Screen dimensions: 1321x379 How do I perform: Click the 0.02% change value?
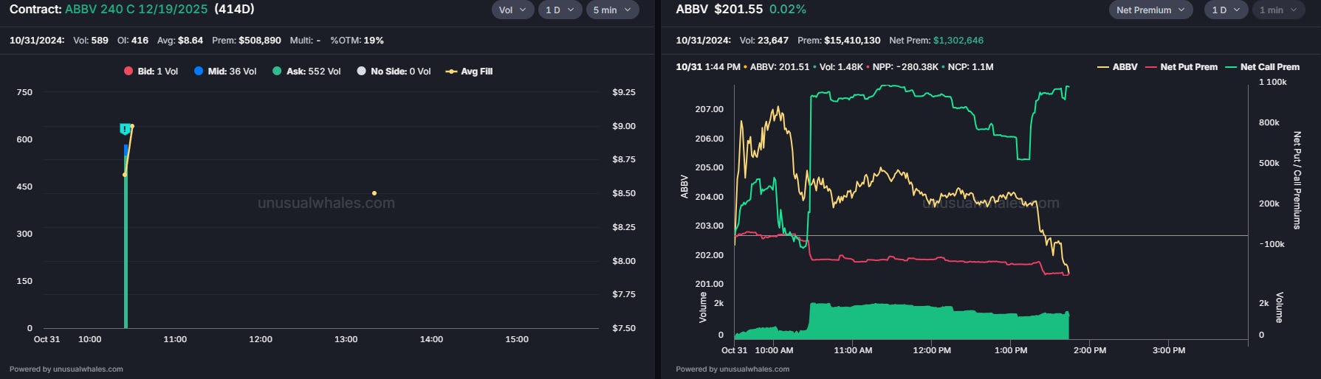pyautogui.click(x=788, y=10)
